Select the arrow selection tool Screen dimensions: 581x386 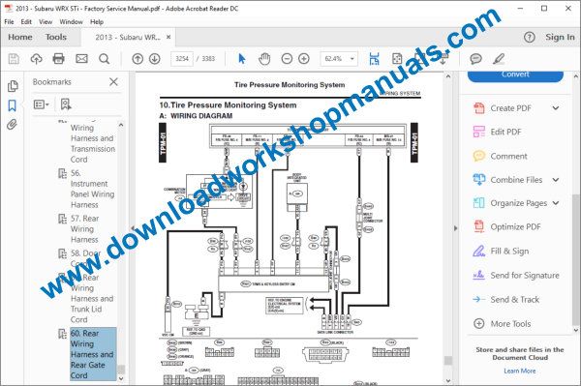[x=241, y=59]
